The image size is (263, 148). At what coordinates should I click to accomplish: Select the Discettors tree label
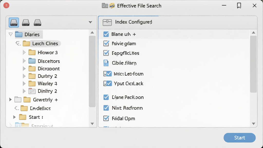coord(49,61)
